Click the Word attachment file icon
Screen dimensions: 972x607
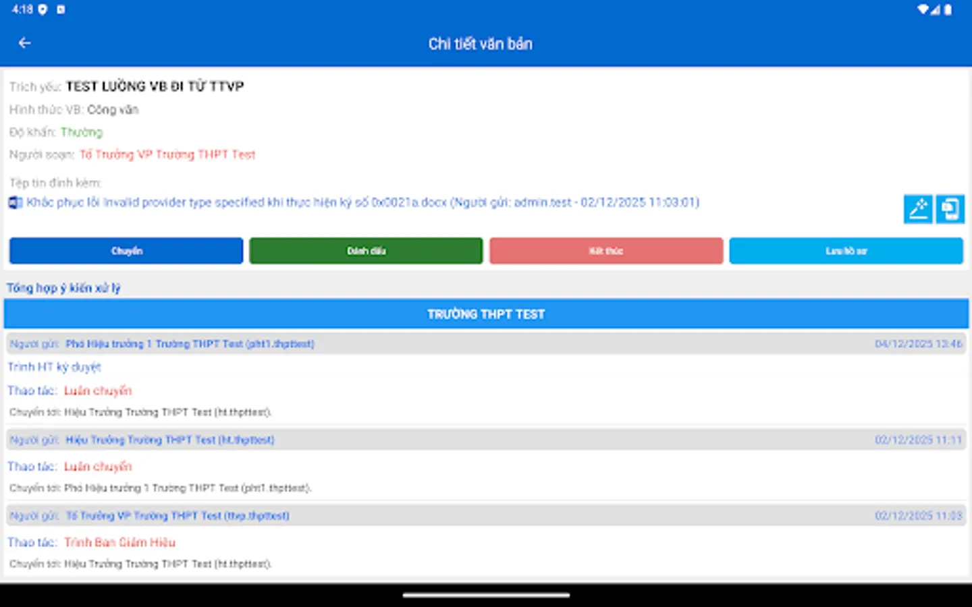tap(14, 202)
